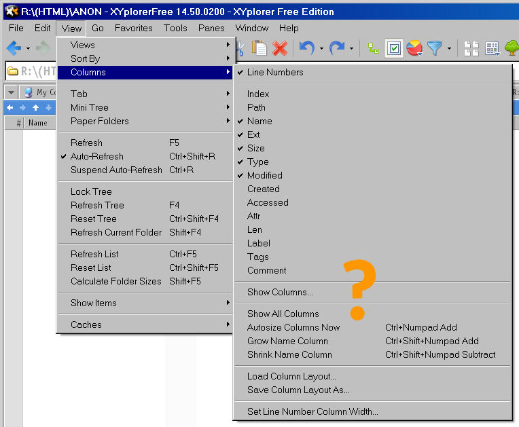Expand the Mini Tree submenu

(145, 107)
